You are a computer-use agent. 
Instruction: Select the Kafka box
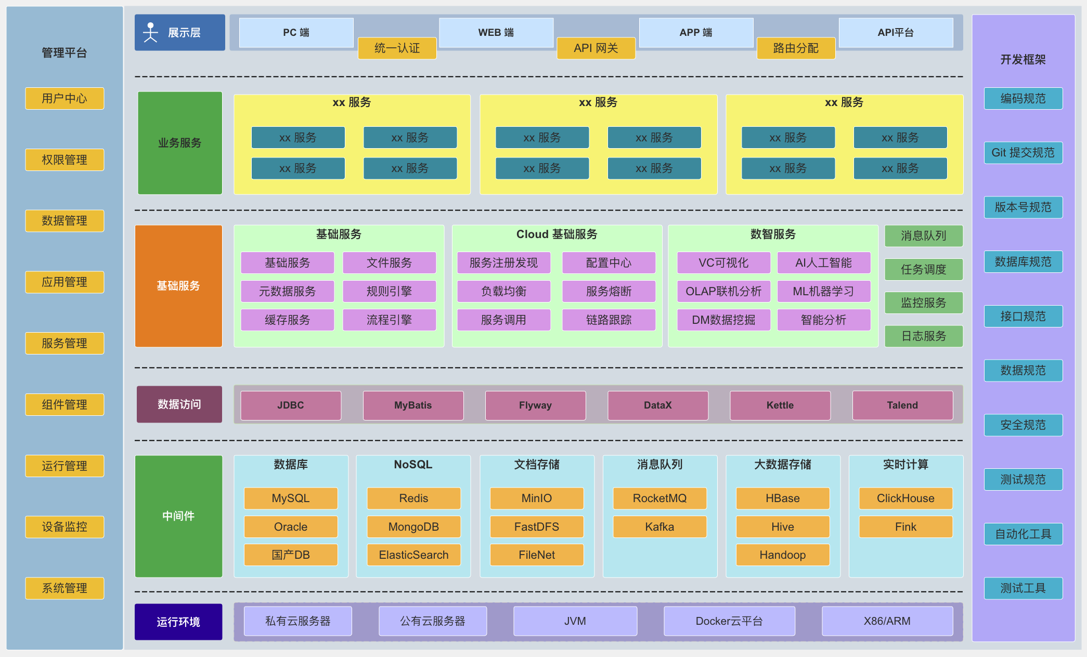coord(660,527)
